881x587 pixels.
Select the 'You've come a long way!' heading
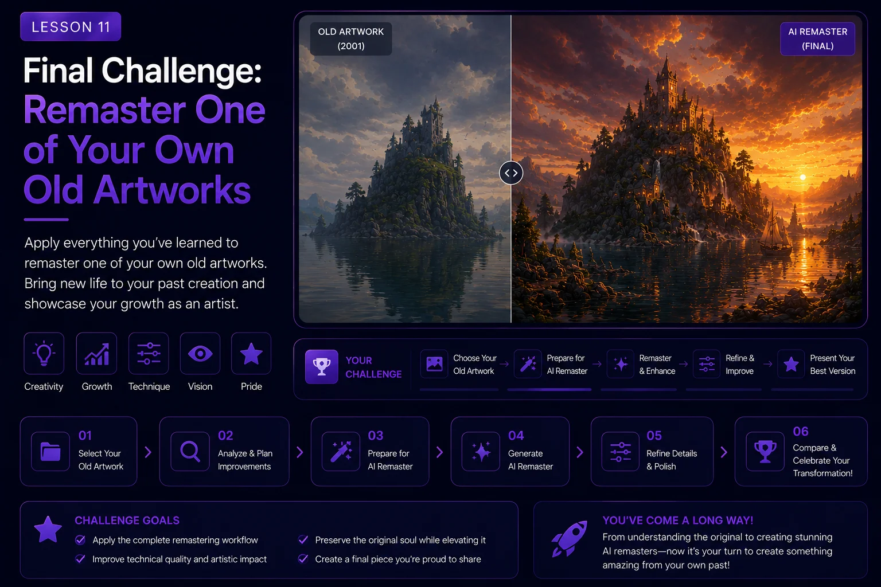coord(678,521)
